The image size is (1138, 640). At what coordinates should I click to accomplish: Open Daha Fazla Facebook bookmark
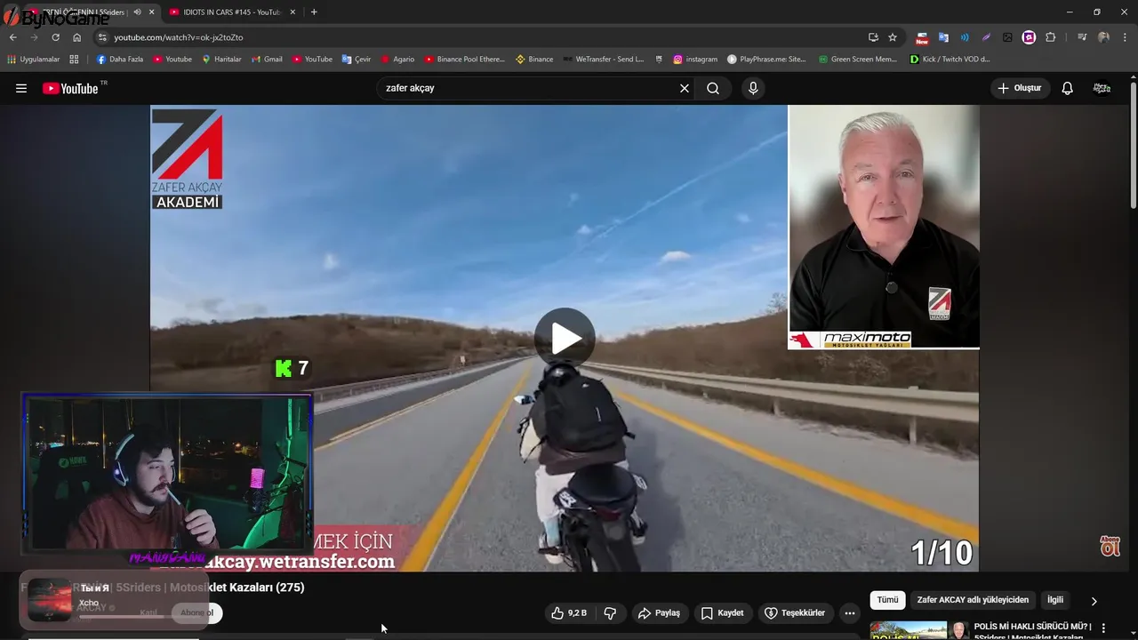(x=119, y=60)
